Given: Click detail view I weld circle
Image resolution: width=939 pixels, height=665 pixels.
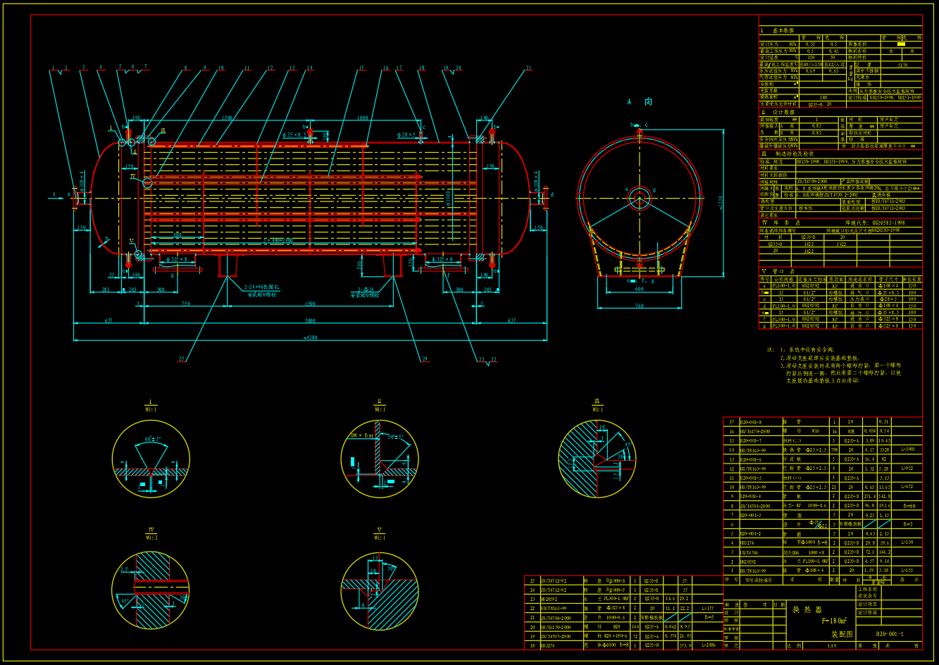Looking at the screenshot, I should tap(151, 459).
